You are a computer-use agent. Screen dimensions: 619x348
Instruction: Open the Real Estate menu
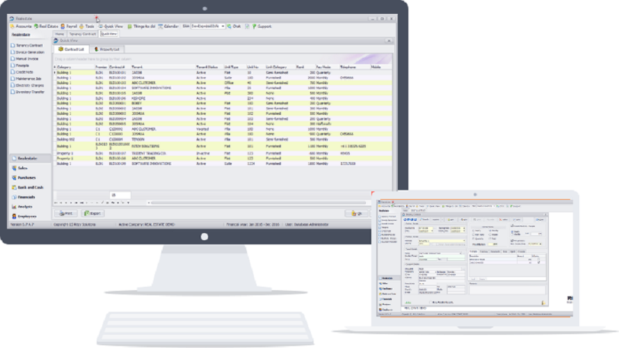[46, 26]
